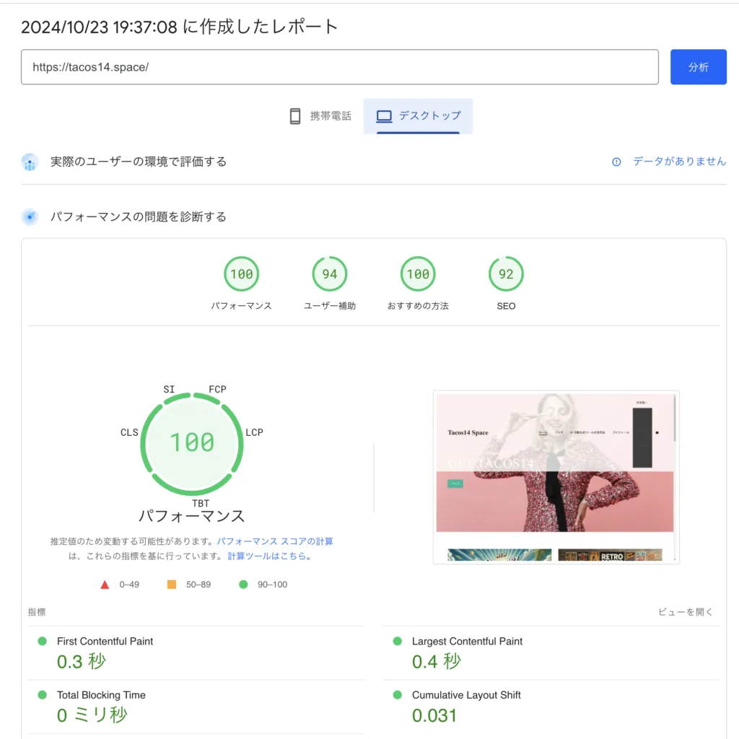This screenshot has width=739, height=739.
Task: Click the green dot beside Largest Contentful Paint
Action: tap(398, 641)
